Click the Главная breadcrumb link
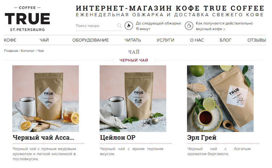The width and height of the screenshot is (272, 168). [x=11, y=51]
